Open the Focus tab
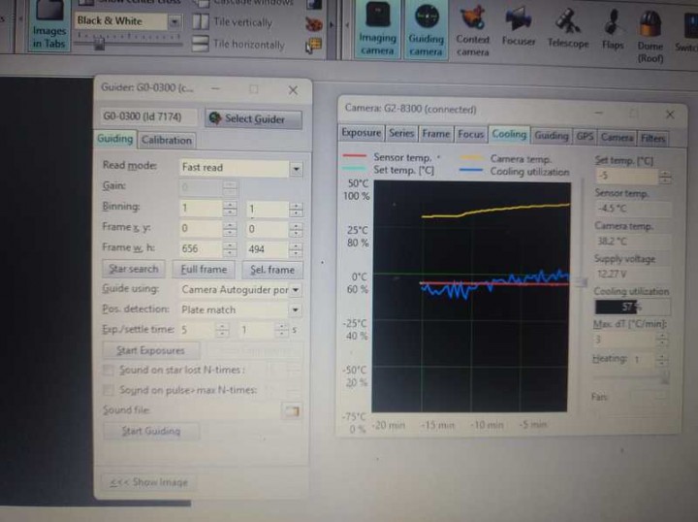This screenshot has height=522, width=698. click(x=470, y=134)
